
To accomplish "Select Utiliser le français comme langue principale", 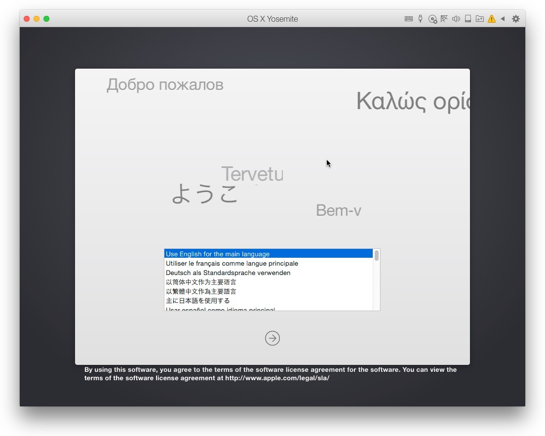I will pyautogui.click(x=269, y=263).
